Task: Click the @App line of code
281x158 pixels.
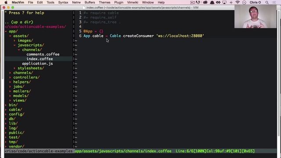Action: pos(93,31)
